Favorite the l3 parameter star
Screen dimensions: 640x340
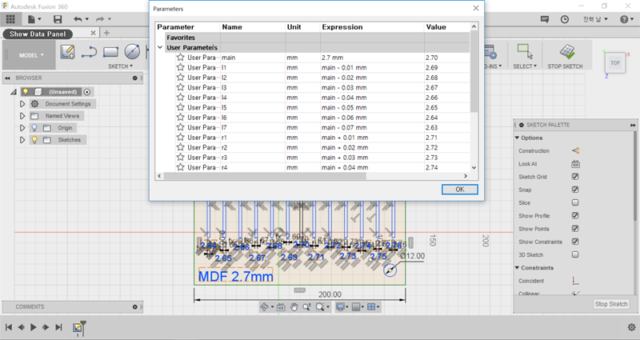tap(181, 87)
